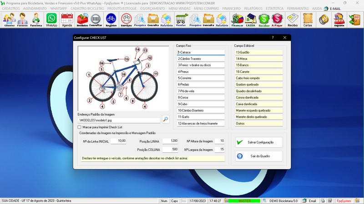Image resolution: width=364 pixels, height=204 pixels.
Task: Click the magnifier image browse button
Action: click(166, 120)
